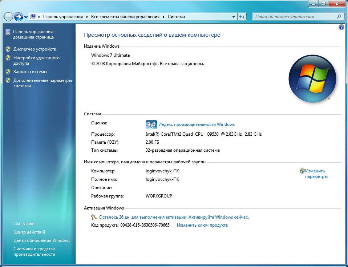The width and height of the screenshot is (348, 267).
Task: Click shield icon next to Изменить параметры
Action: (302, 171)
